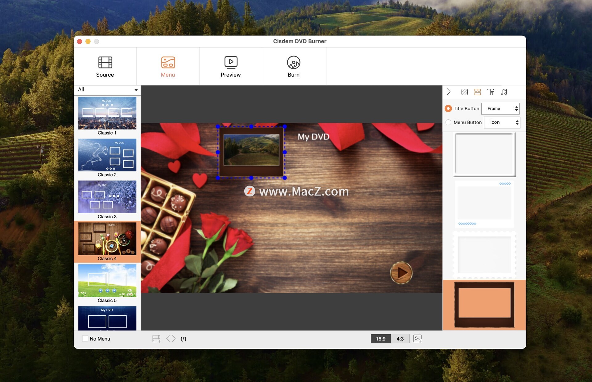This screenshot has width=592, height=382.
Task: Collapse the right panel with chevron
Action: [449, 92]
